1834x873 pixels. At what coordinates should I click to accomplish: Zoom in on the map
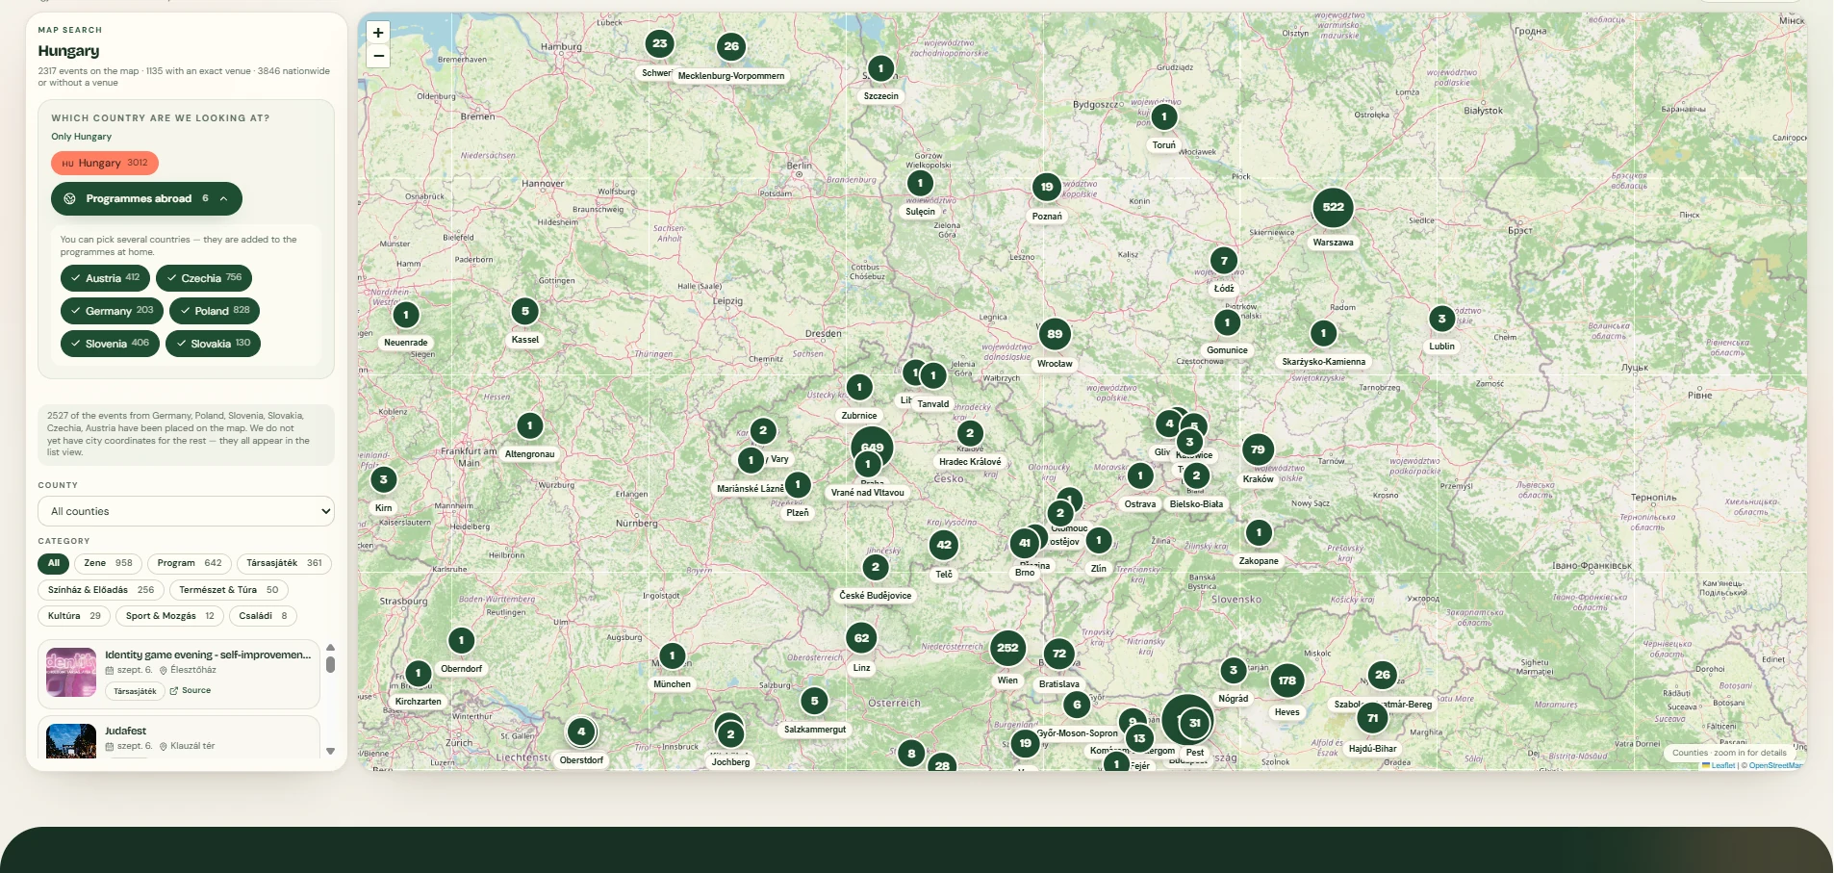pyautogui.click(x=378, y=33)
